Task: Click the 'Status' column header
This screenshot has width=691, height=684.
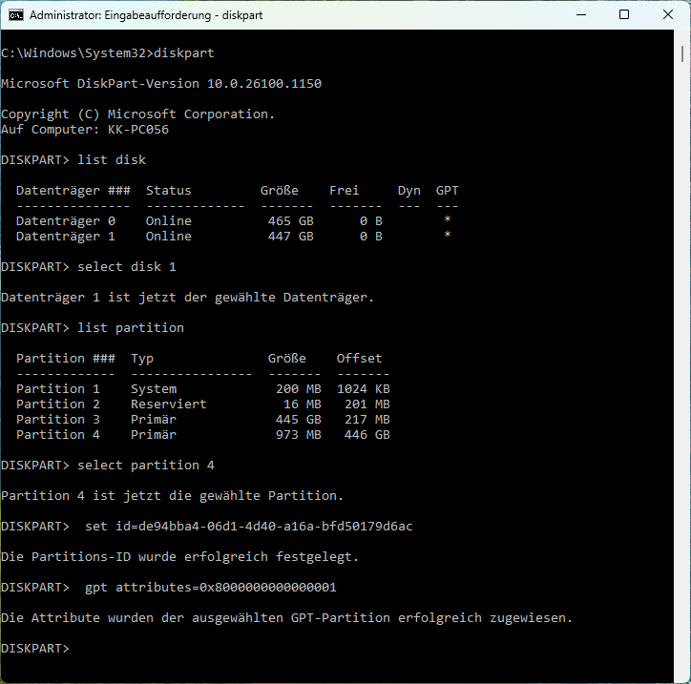Action: tap(168, 191)
